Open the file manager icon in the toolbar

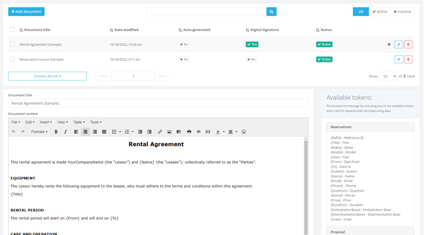point(178,132)
